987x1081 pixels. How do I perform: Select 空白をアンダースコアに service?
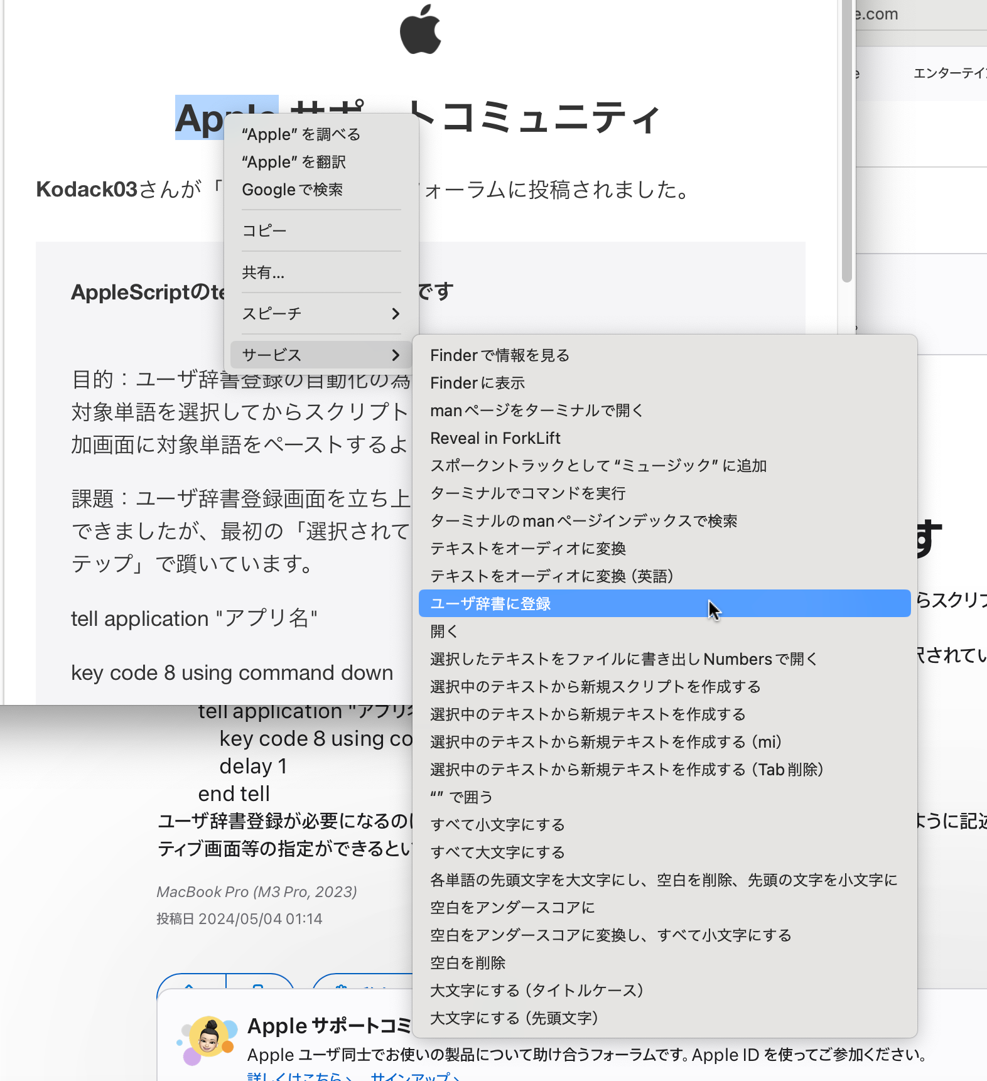[665, 908]
